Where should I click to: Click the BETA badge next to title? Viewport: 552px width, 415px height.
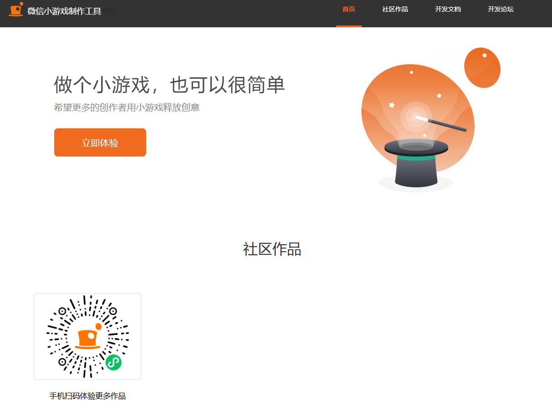click(111, 11)
